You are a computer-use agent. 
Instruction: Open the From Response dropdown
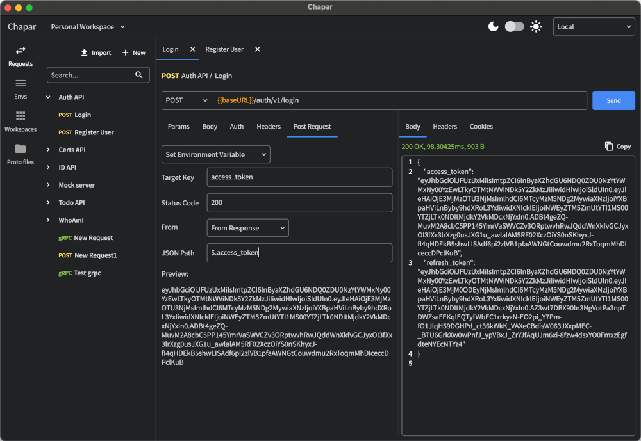[x=247, y=228]
